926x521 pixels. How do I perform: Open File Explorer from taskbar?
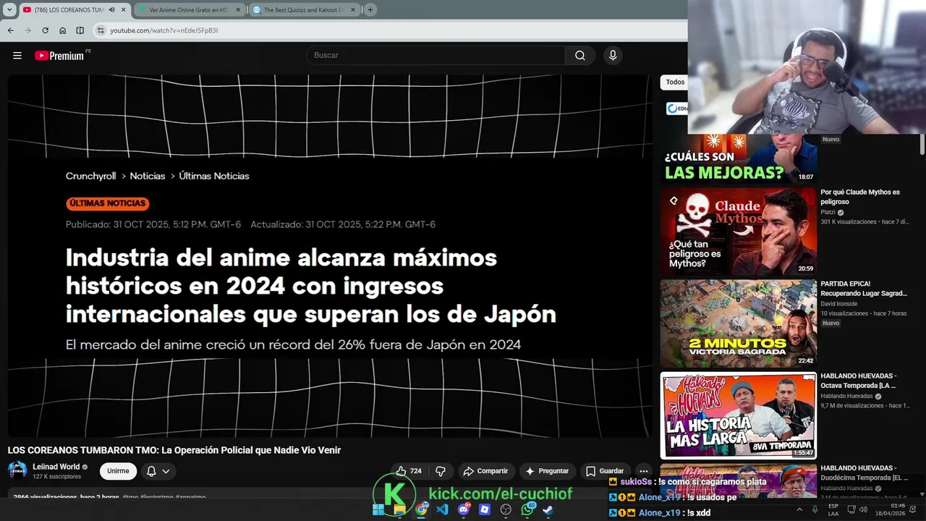[399, 509]
